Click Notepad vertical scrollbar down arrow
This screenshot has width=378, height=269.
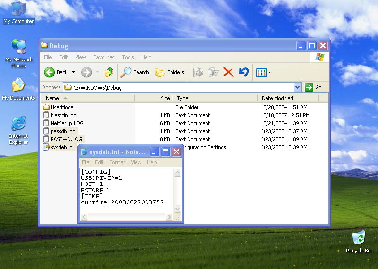(178, 209)
